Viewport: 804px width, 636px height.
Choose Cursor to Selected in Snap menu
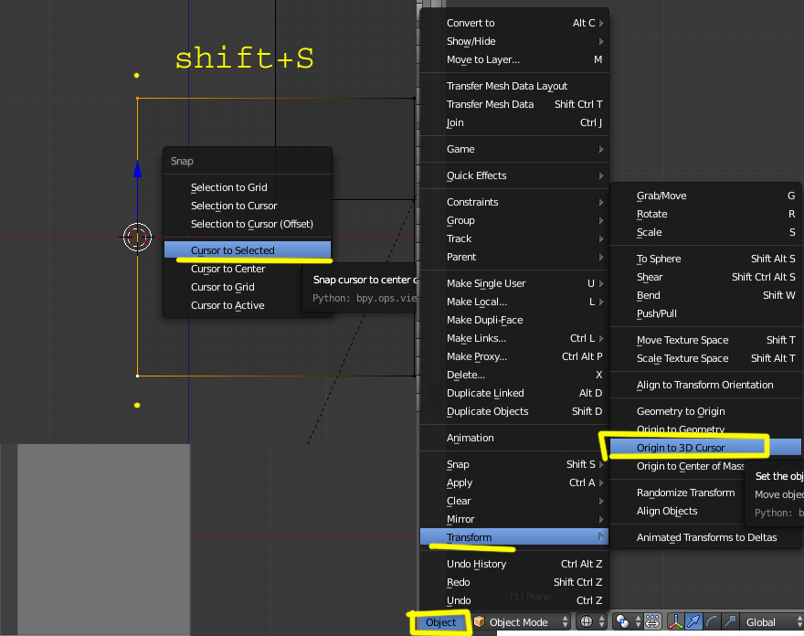(x=248, y=250)
